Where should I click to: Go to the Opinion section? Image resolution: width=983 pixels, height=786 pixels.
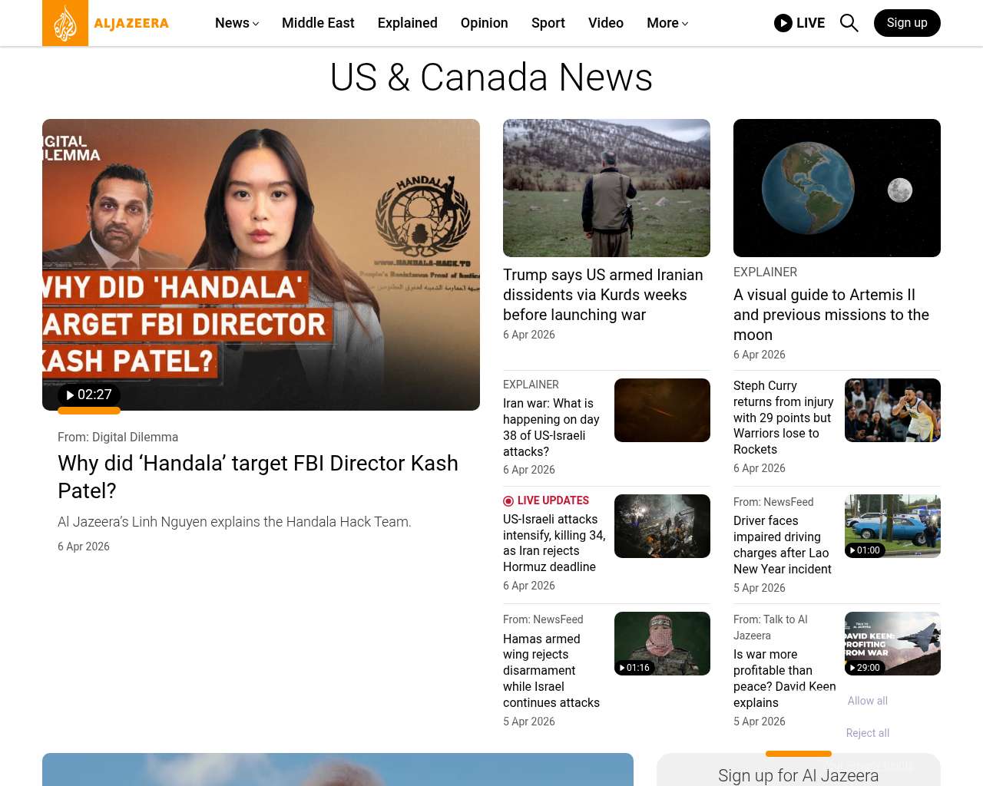485,23
